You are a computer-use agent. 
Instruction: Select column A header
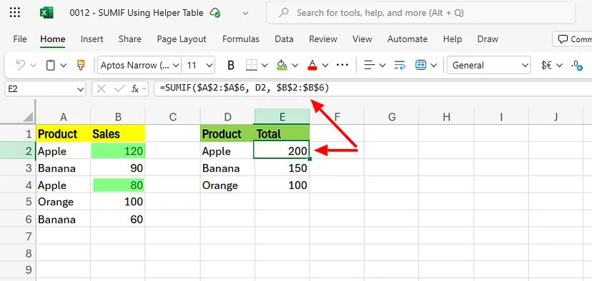click(x=63, y=117)
